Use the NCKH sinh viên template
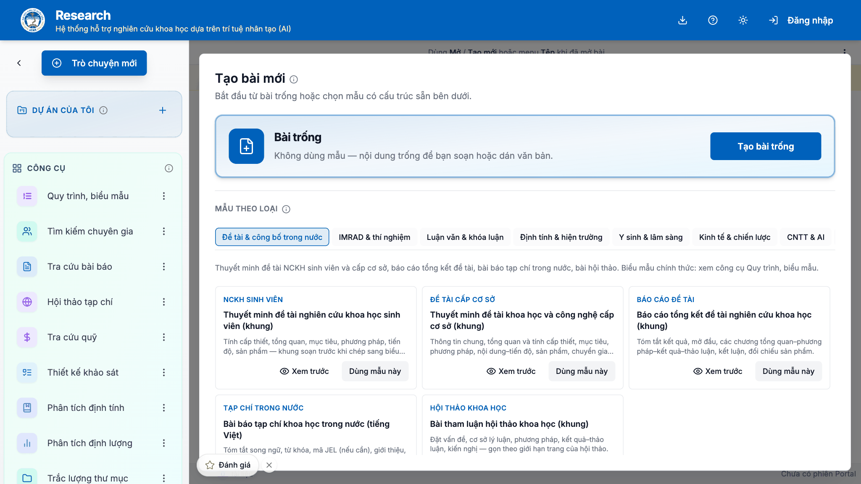The width and height of the screenshot is (861, 484). coord(375,371)
